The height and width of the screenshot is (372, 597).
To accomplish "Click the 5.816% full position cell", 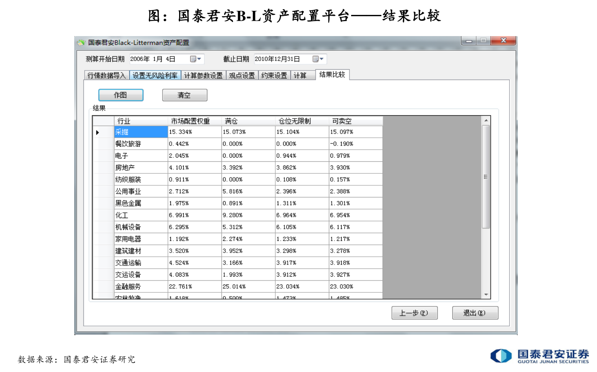I will pos(248,192).
